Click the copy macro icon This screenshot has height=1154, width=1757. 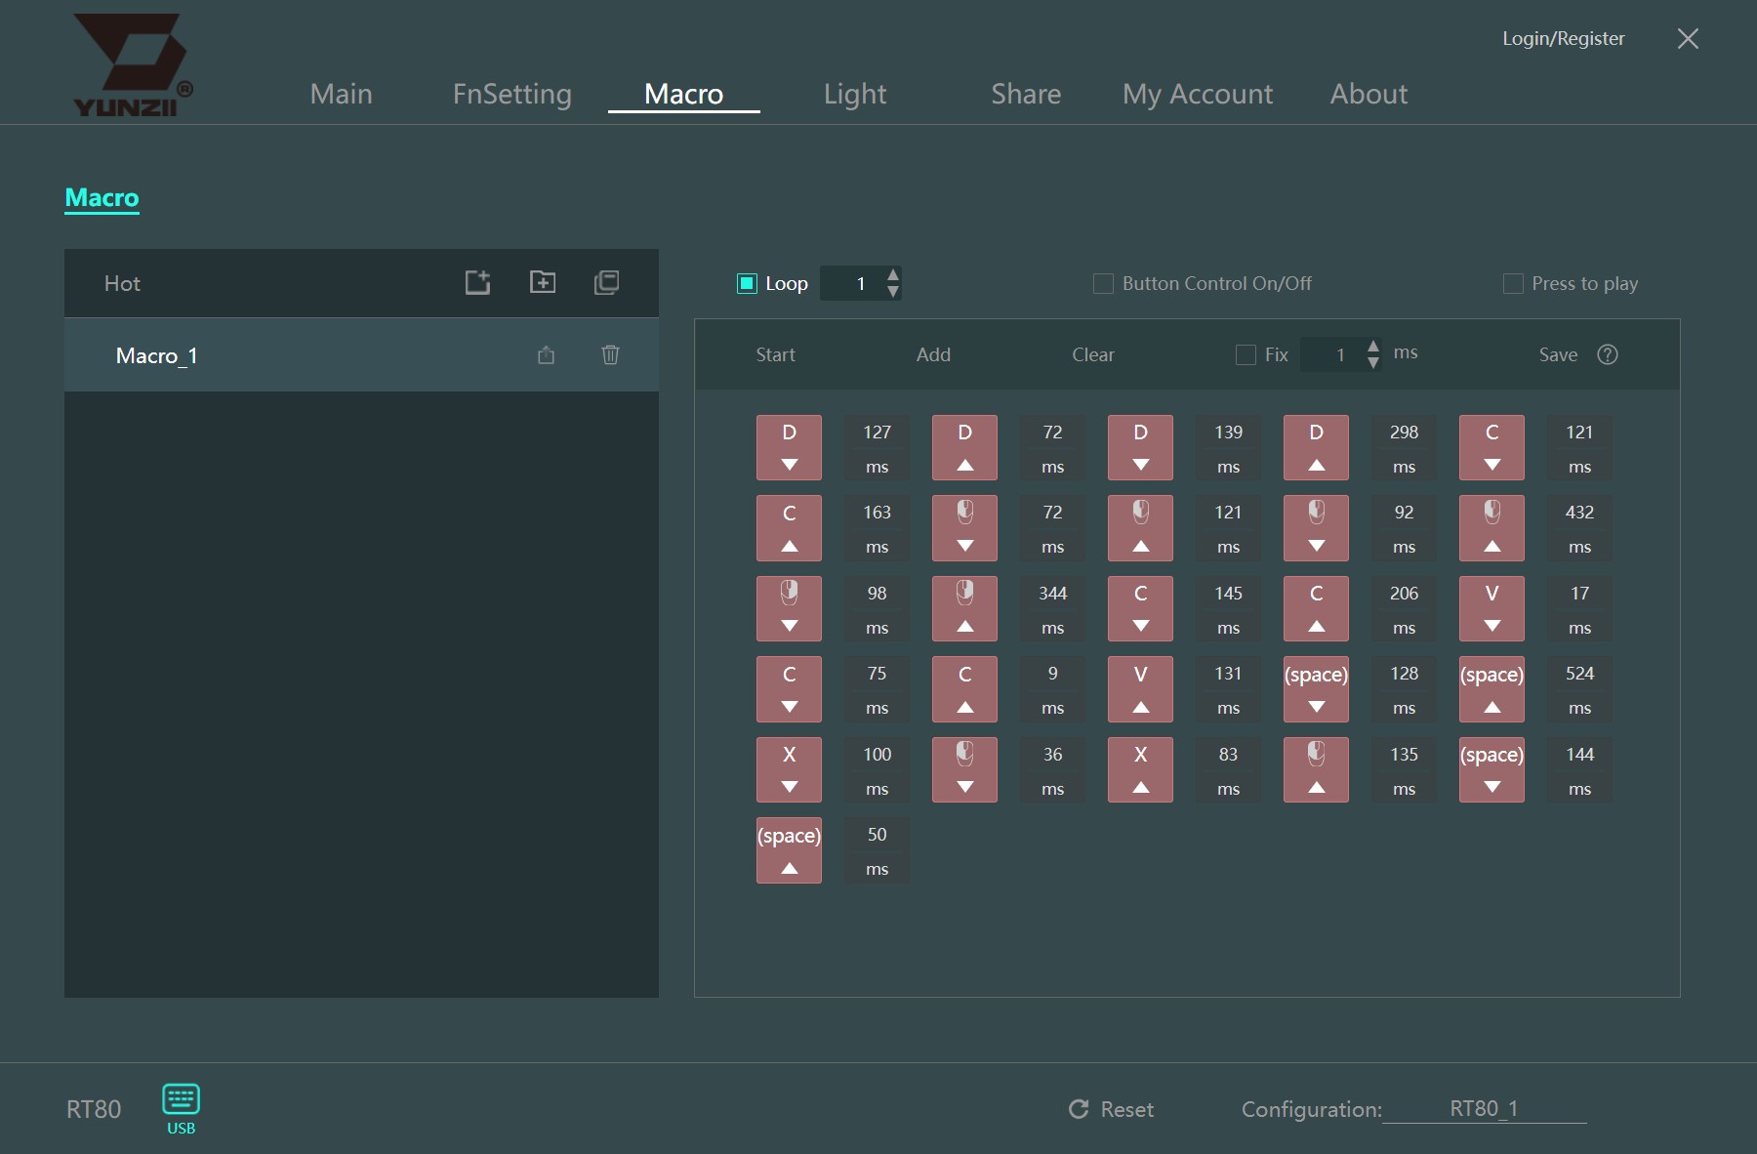point(606,282)
